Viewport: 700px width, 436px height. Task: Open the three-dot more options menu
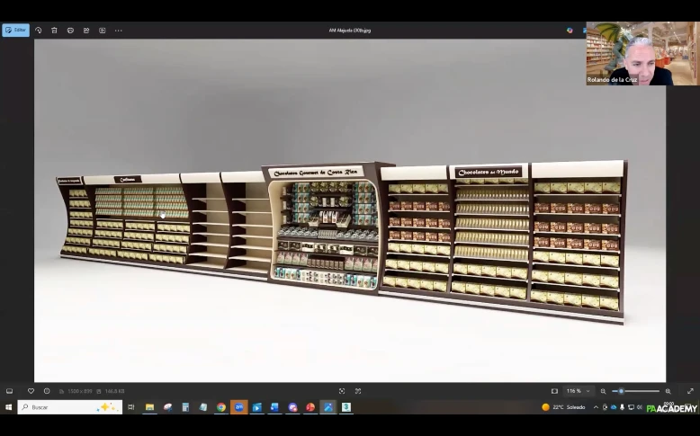(118, 30)
